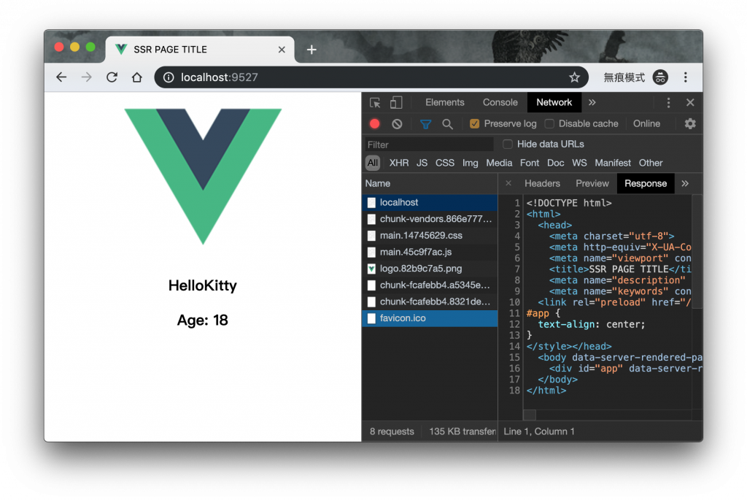Open a new tab with the plus button
This screenshot has width=747, height=500.
click(311, 50)
